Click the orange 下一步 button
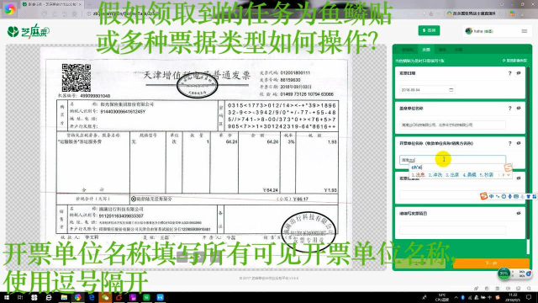538x303 pixels. click(491, 263)
